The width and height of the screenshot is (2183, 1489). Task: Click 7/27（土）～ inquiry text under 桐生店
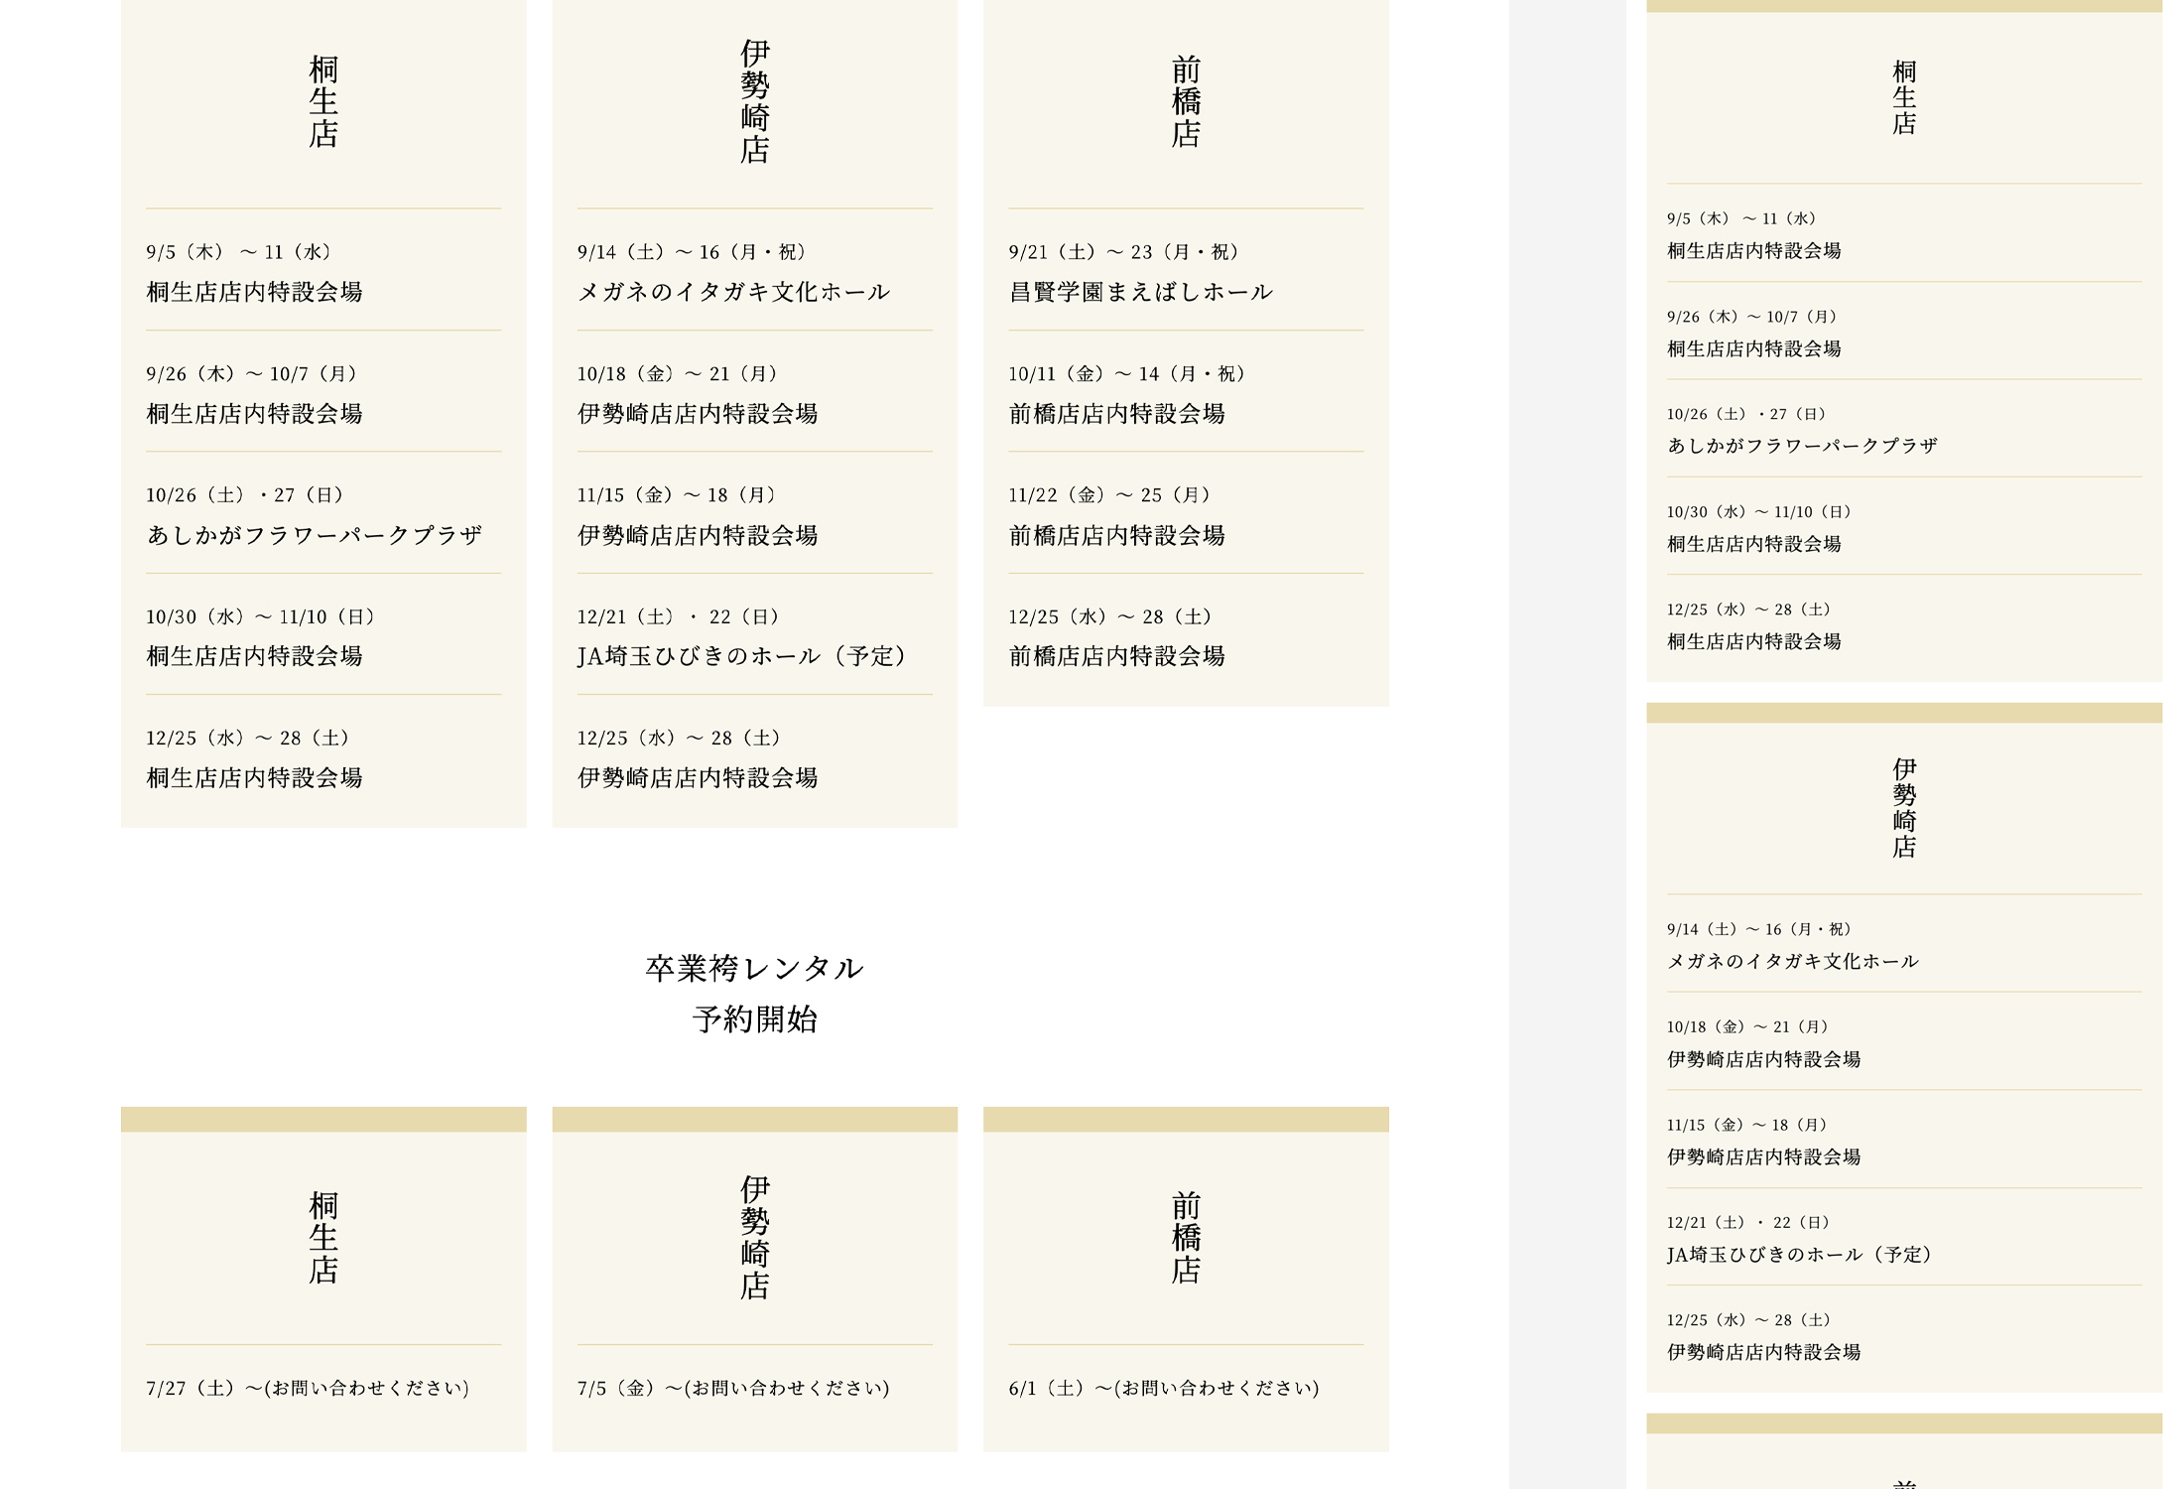pos(308,1388)
